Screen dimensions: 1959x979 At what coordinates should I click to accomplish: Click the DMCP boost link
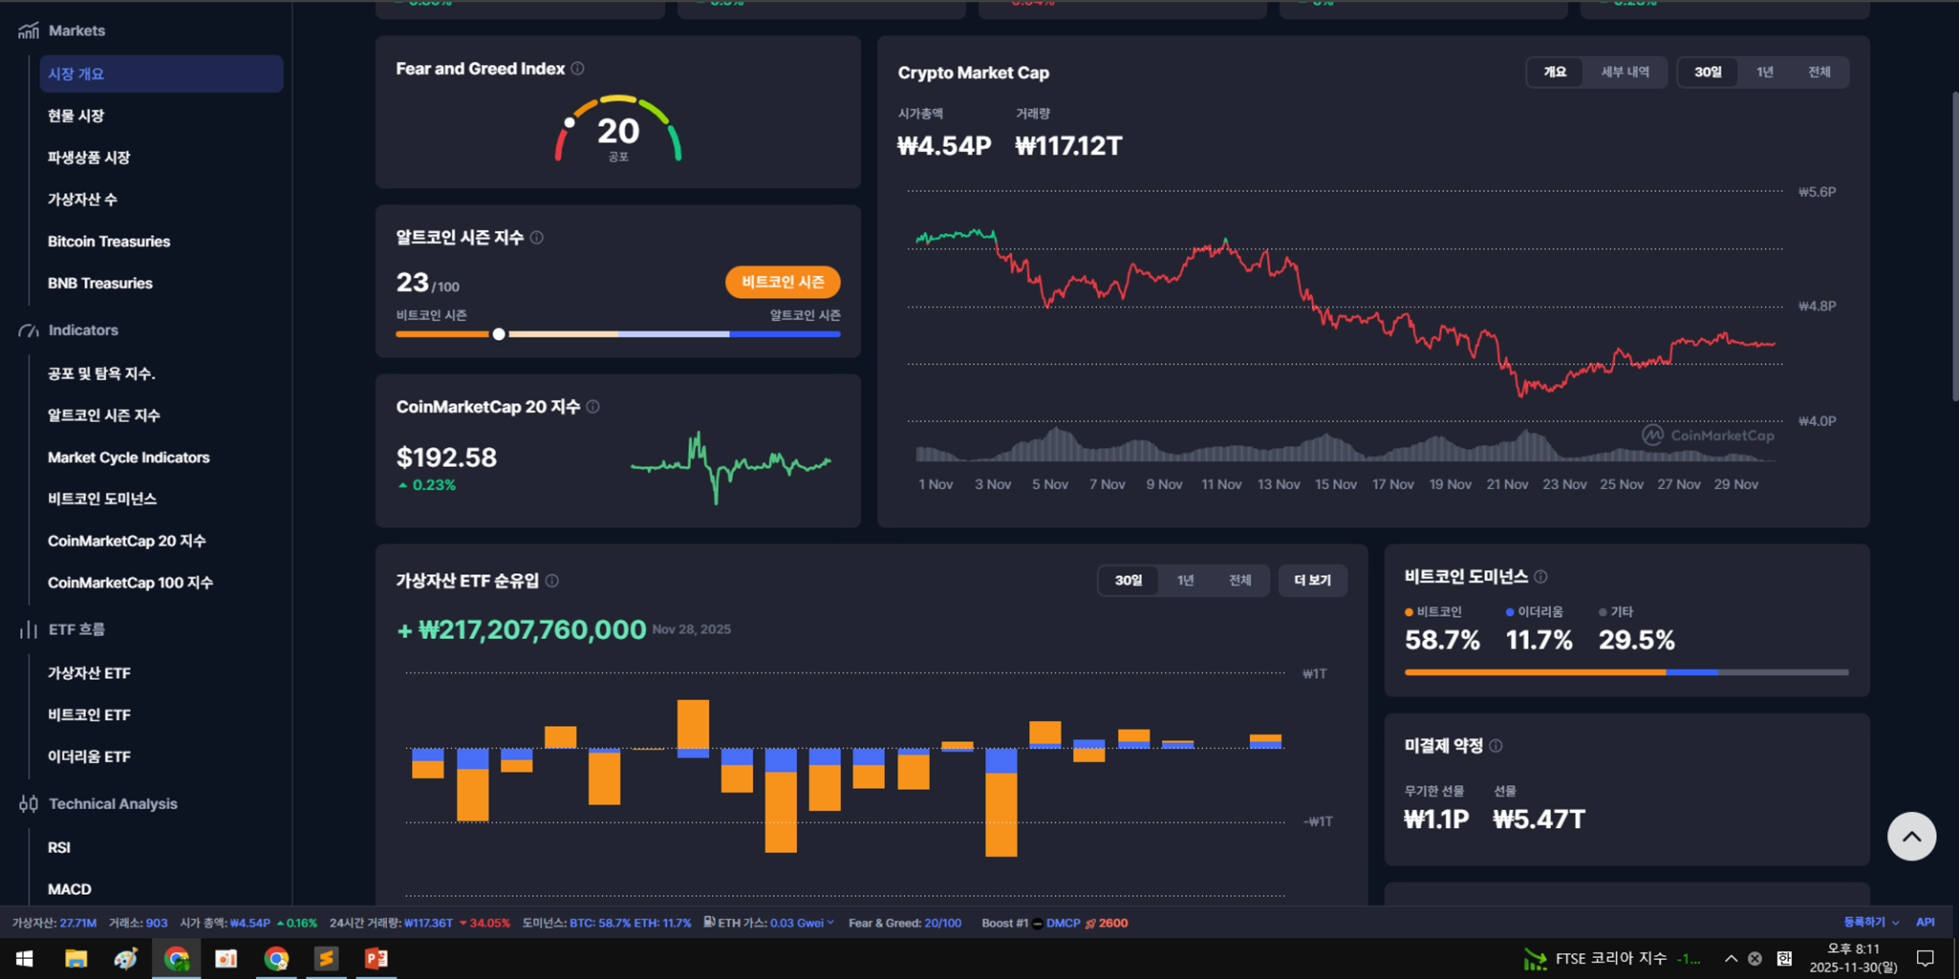click(1063, 923)
